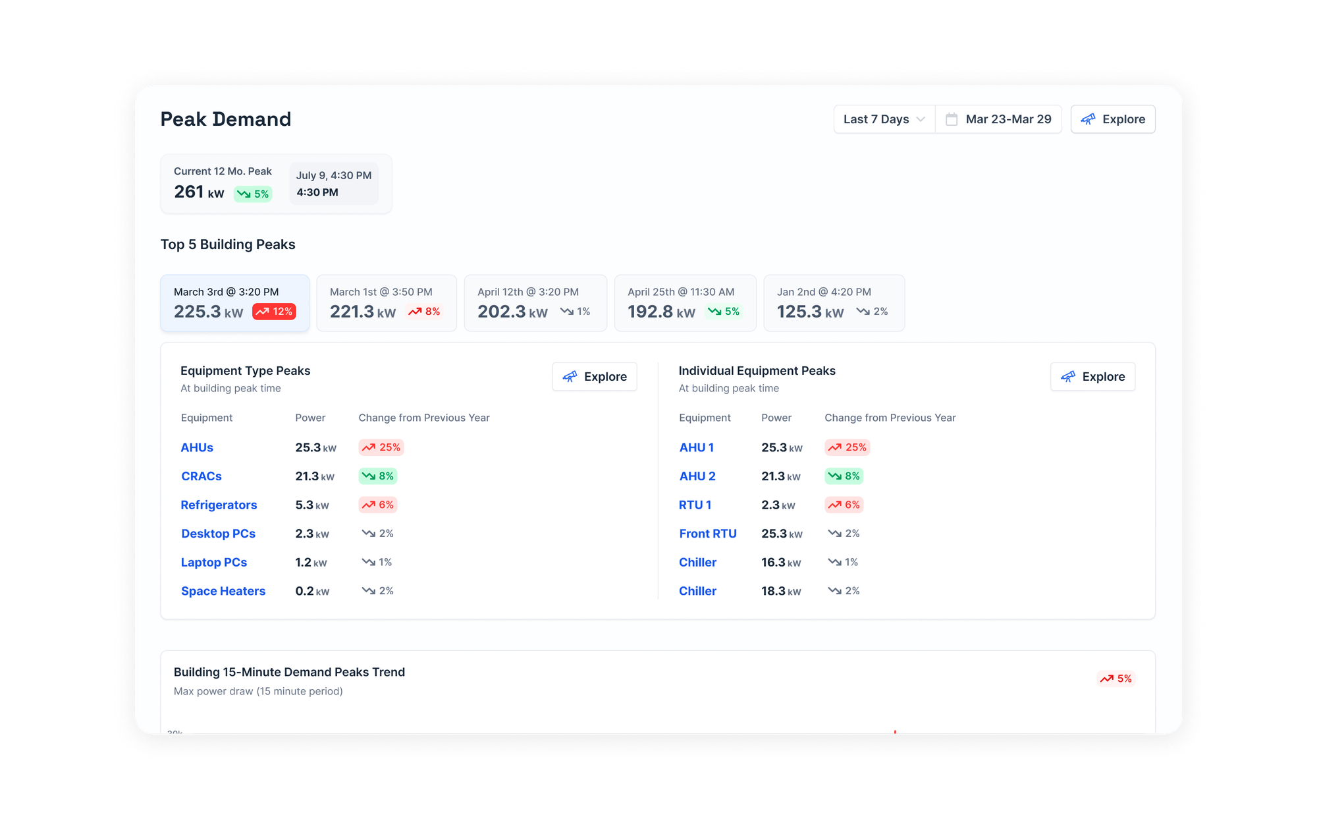Click the red 12% upward trend badge
Image resolution: width=1317 pixels, height=840 pixels.
click(x=275, y=312)
